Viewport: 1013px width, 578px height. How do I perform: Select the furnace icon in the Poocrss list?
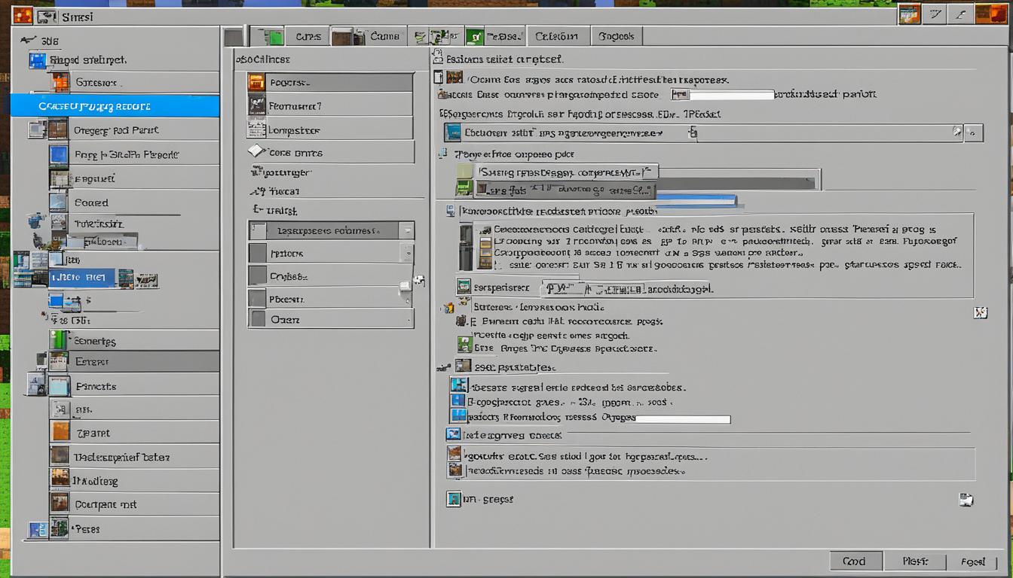coord(256,81)
